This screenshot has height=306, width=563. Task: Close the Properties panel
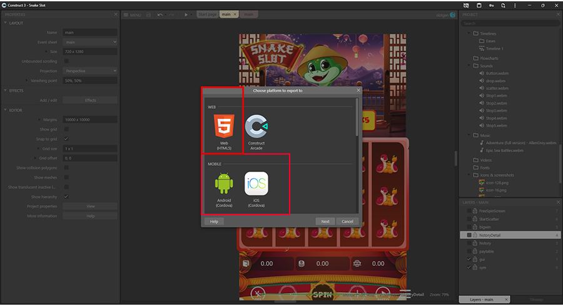116,14
